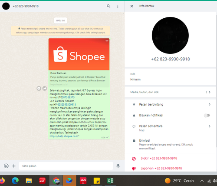Screen dimensions: 217x186
Task: Launch Microsoft Edge from the taskbar
Action: coord(15,181)
